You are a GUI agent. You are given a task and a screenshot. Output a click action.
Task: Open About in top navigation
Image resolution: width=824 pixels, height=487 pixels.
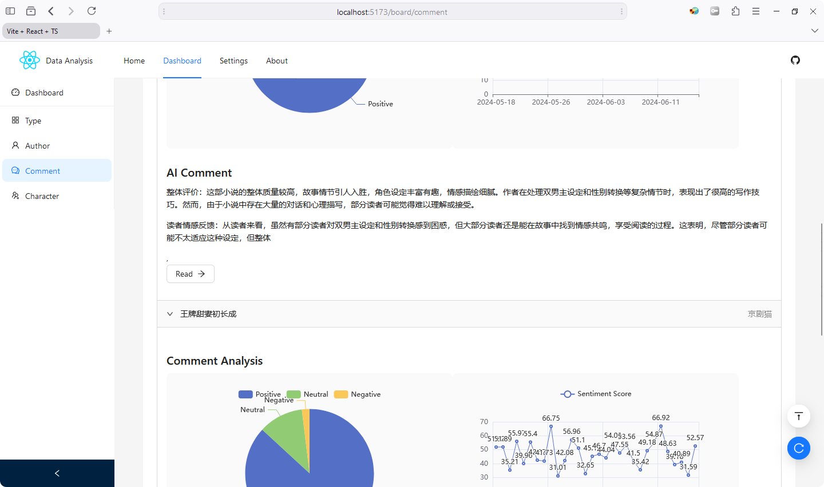[x=277, y=61]
